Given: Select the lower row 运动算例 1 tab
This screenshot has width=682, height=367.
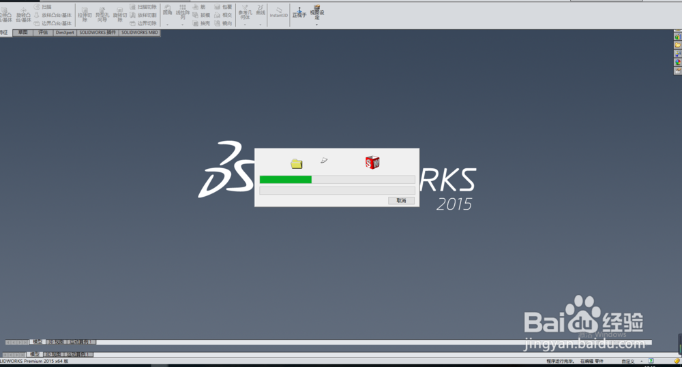Looking at the screenshot, I should 78,355.
